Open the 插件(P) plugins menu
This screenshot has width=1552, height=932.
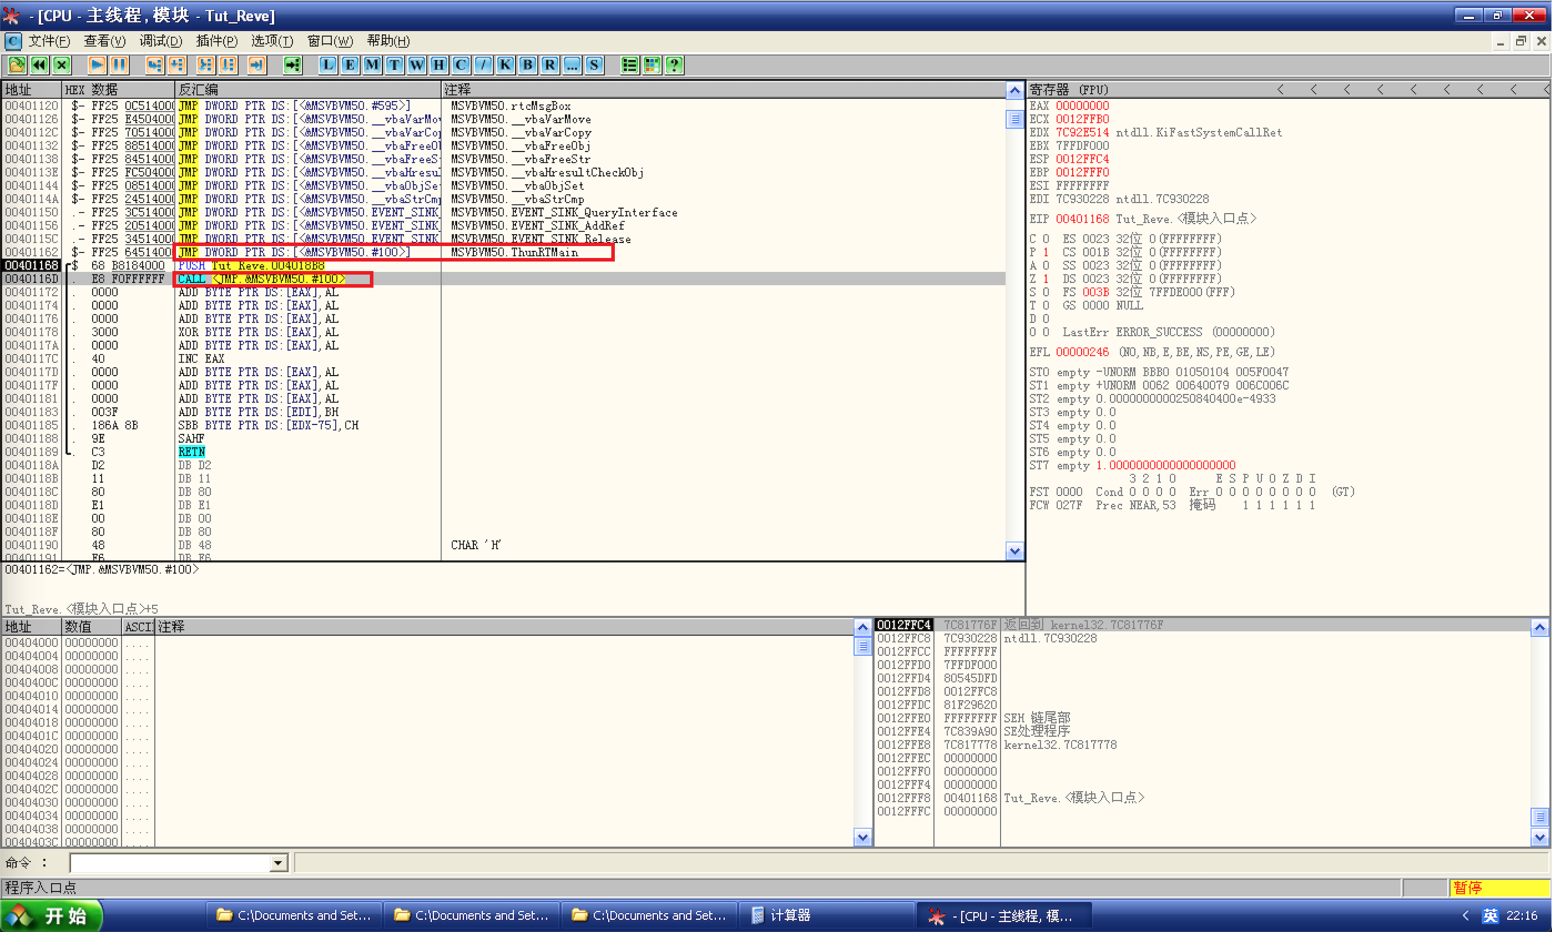click(x=216, y=41)
